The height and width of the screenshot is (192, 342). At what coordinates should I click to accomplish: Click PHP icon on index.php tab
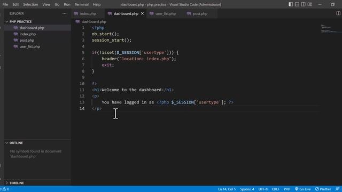(x=76, y=13)
